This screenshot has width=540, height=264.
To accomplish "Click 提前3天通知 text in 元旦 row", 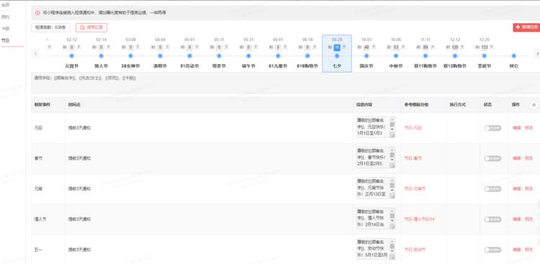I will (x=79, y=128).
